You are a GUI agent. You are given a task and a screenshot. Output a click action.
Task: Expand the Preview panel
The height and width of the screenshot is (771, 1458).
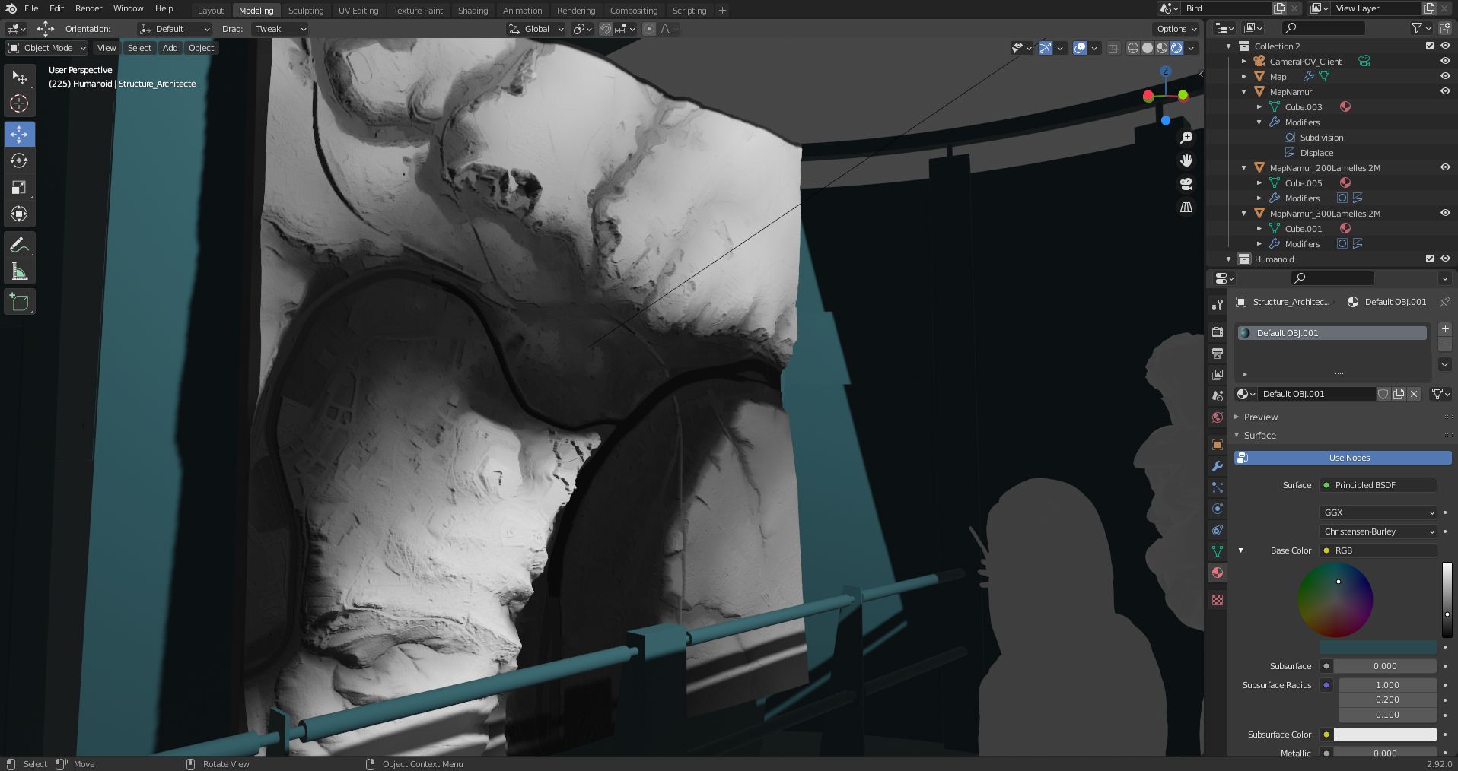pyautogui.click(x=1260, y=417)
